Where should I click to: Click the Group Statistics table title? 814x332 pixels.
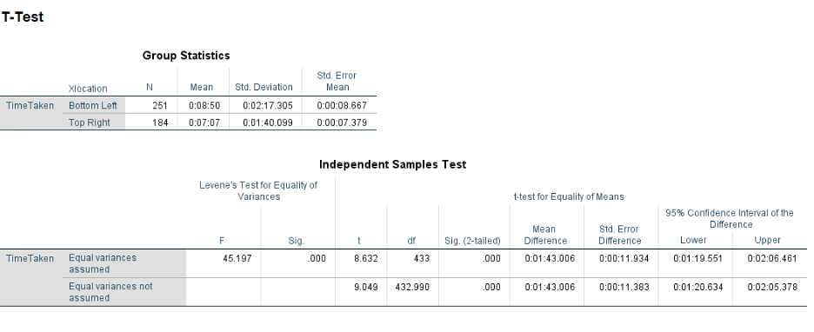pyautogui.click(x=186, y=56)
